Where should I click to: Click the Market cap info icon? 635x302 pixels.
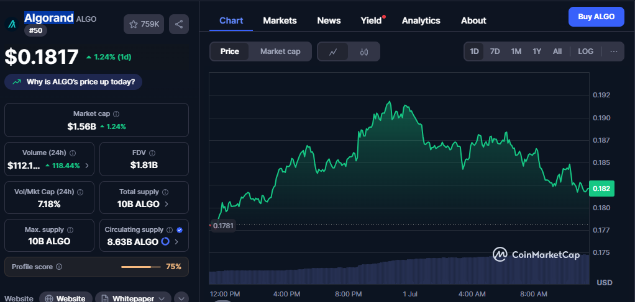(116, 114)
